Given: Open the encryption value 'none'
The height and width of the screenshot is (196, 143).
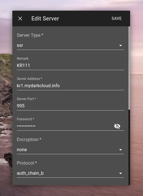Looking at the screenshot, I should tap(22, 150).
